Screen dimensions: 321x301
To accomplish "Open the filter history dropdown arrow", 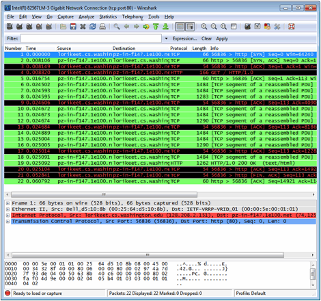I will 166,38.
